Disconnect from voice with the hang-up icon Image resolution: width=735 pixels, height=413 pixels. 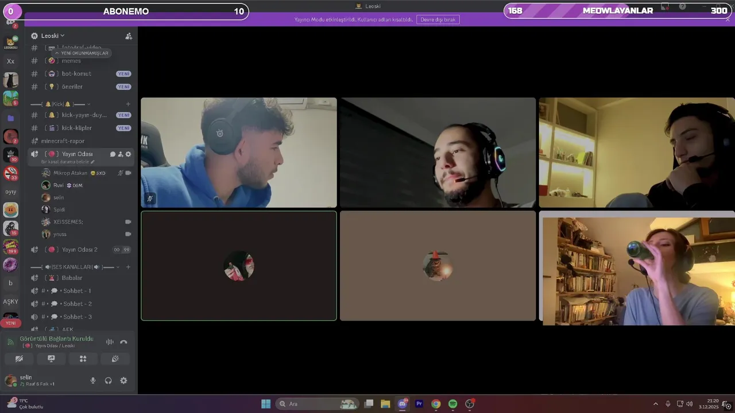click(x=123, y=342)
